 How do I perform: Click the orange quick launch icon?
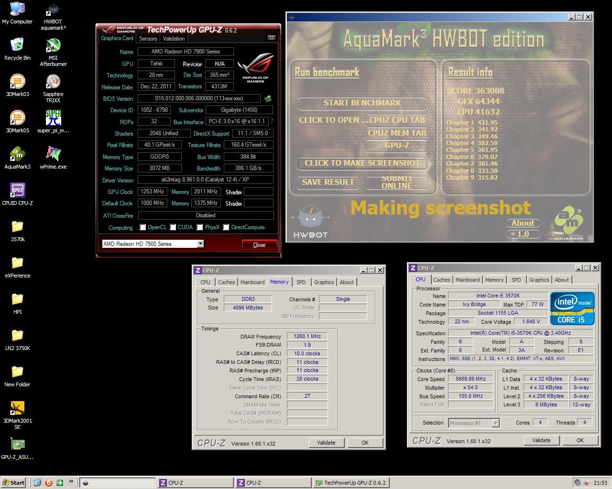click(48, 483)
